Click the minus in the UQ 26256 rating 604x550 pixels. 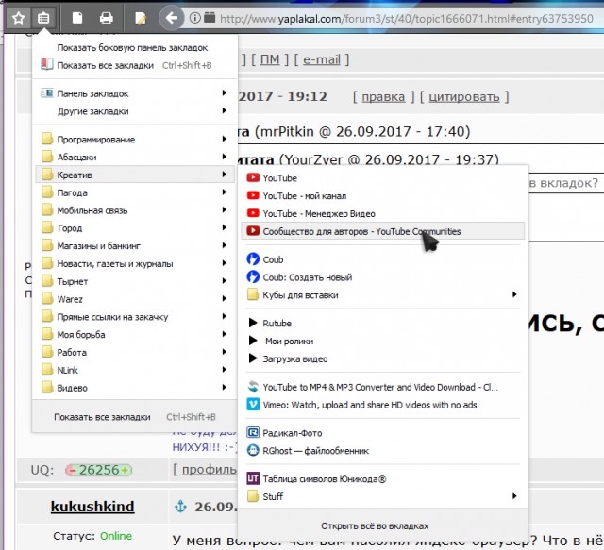pyautogui.click(x=72, y=470)
